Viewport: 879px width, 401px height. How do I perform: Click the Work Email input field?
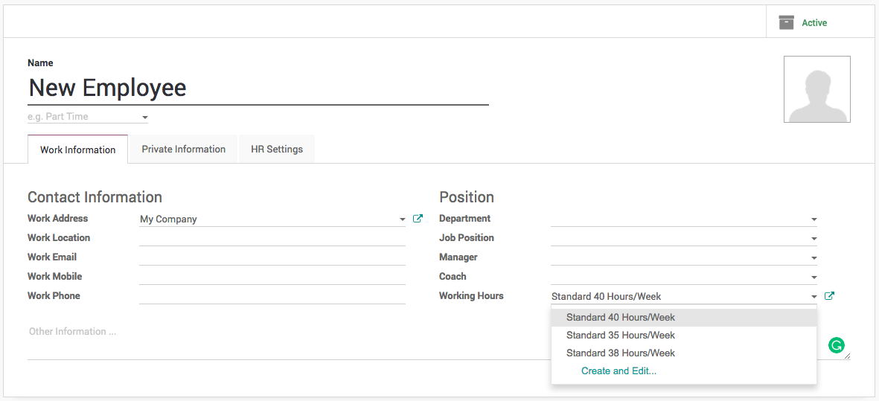pos(272,257)
